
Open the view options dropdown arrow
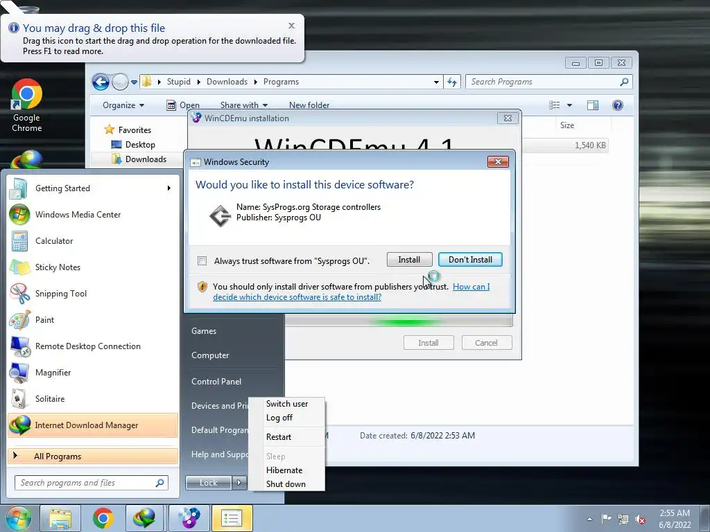tap(570, 105)
